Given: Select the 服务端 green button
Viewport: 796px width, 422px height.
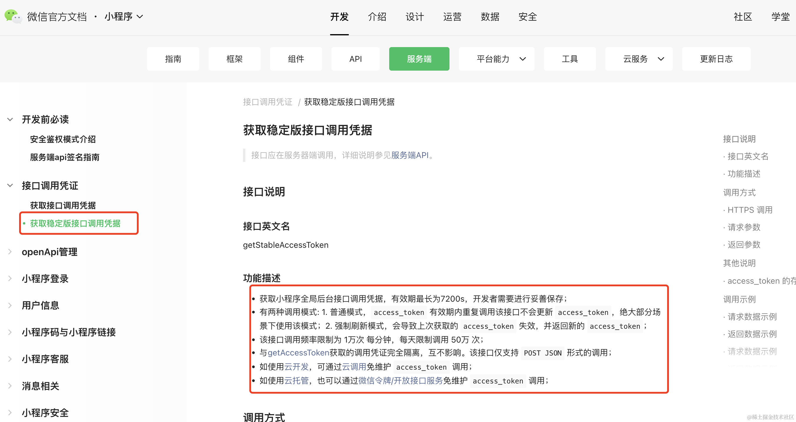Looking at the screenshot, I should click(419, 59).
